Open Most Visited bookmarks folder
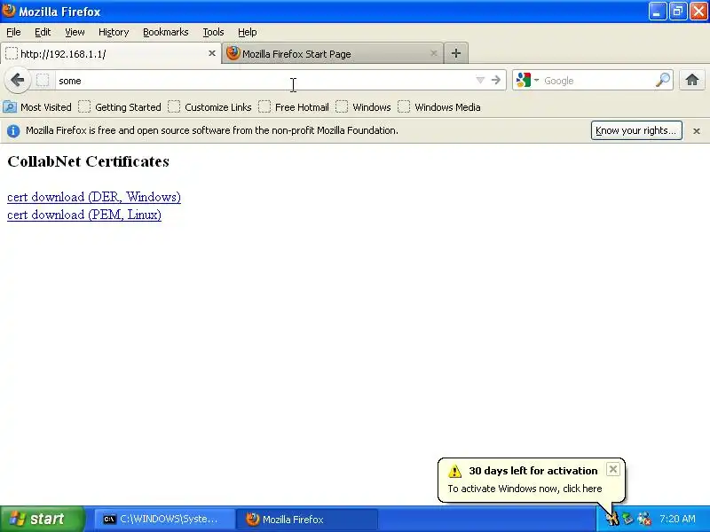The height and width of the screenshot is (532, 710). [37, 107]
